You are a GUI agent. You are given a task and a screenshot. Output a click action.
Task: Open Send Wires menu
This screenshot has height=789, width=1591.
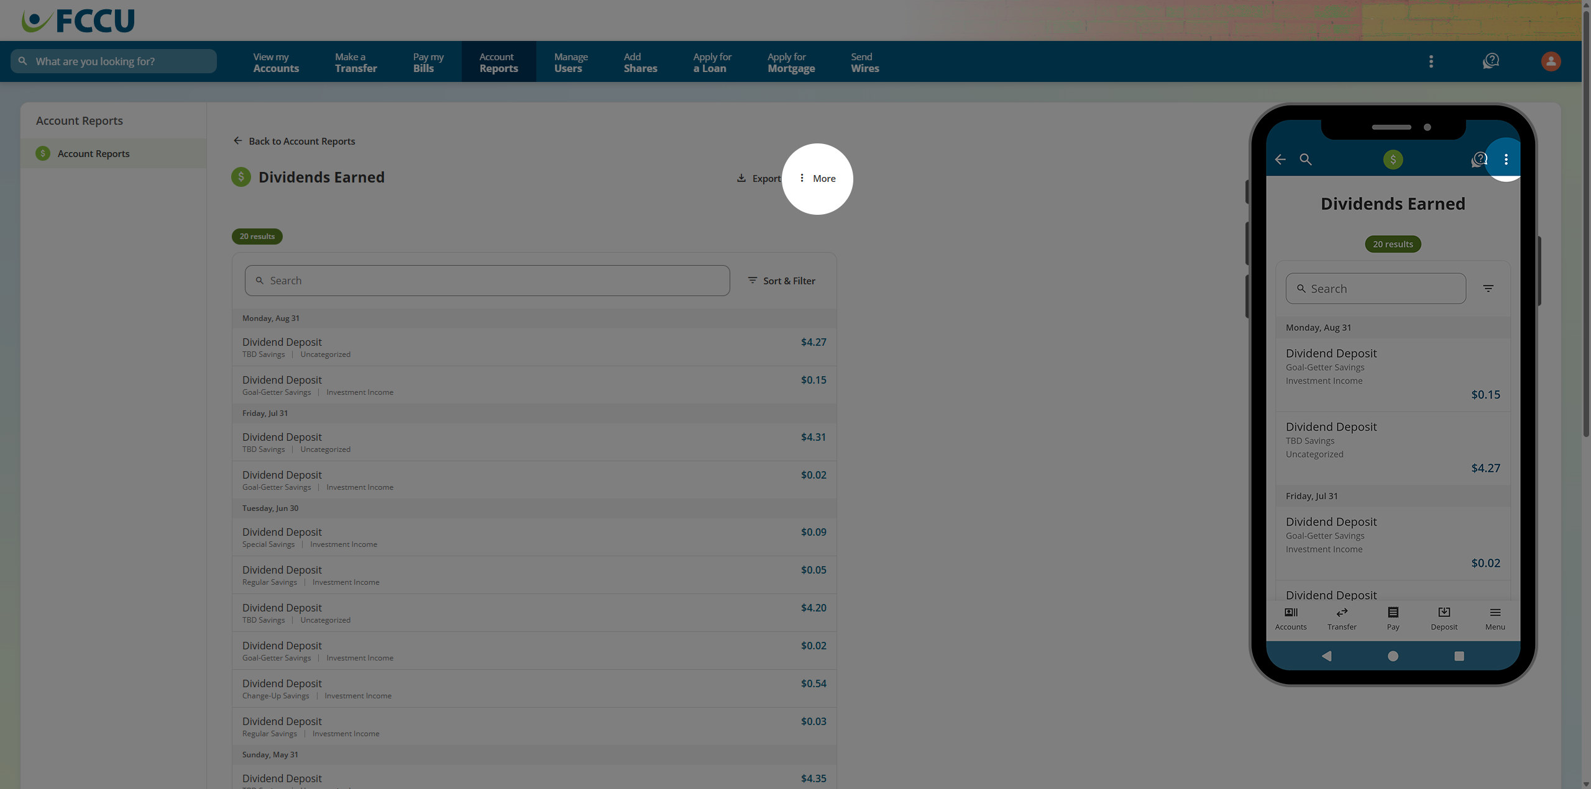(x=864, y=62)
